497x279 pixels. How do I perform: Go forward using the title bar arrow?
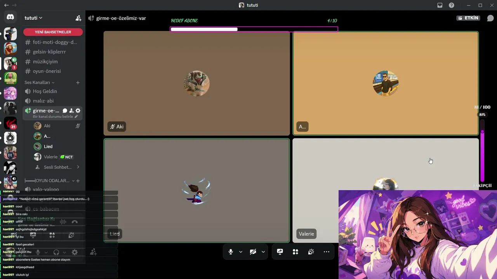point(15,5)
